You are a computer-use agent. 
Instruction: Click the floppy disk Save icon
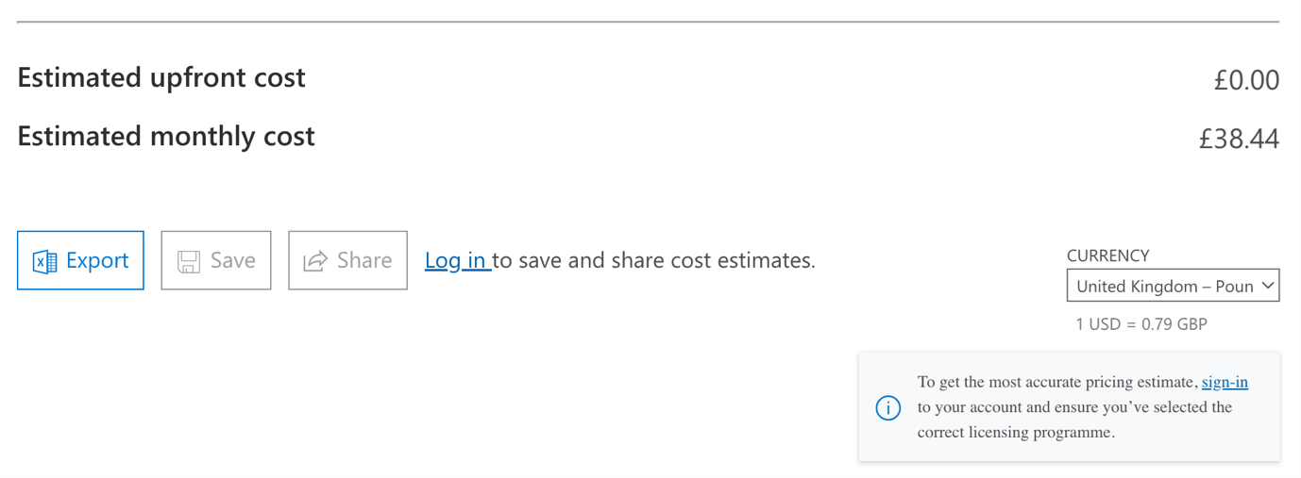tap(189, 261)
